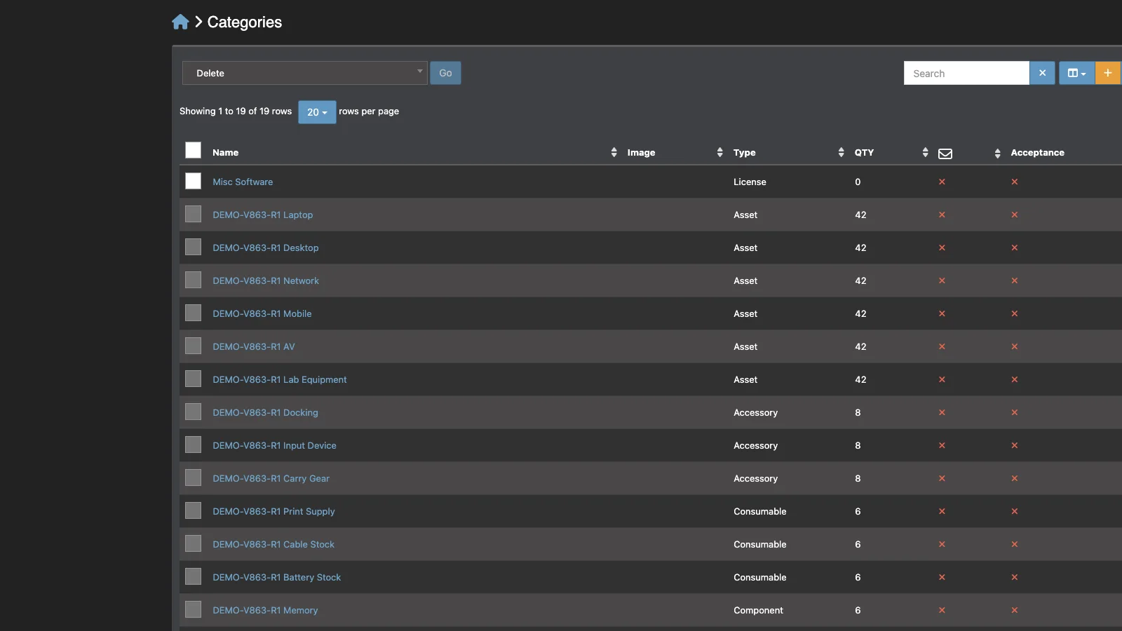This screenshot has width=1122, height=631.
Task: Open the DEMO-V863-R1 Network category
Action: coord(265,280)
